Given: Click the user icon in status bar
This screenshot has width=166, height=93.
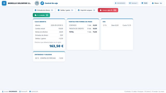Looking at the screenshot, I should click(3, 91).
